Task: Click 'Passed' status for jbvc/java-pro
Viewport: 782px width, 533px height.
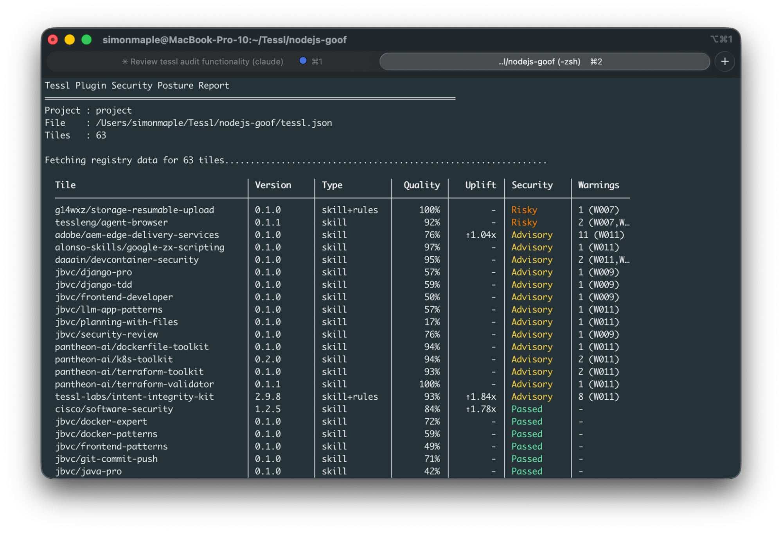Action: (527, 472)
